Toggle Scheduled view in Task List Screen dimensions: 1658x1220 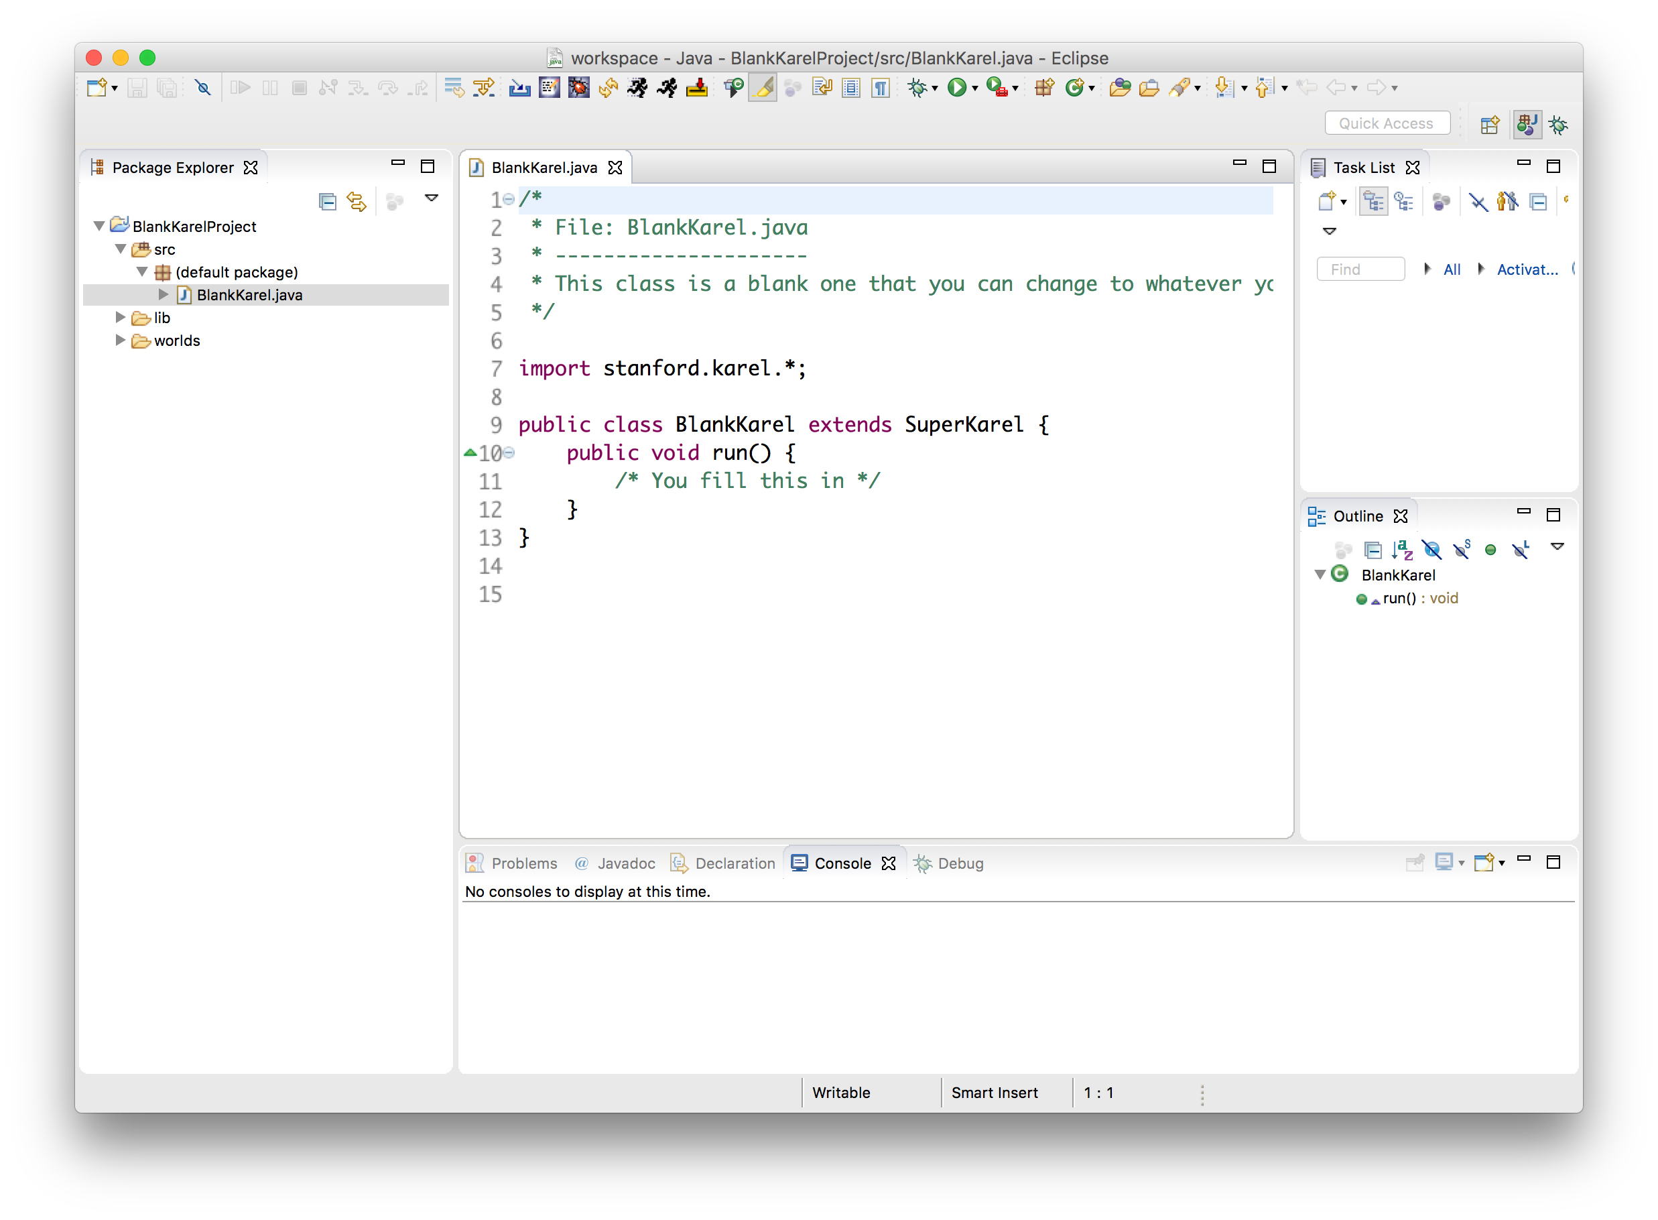click(x=1403, y=201)
